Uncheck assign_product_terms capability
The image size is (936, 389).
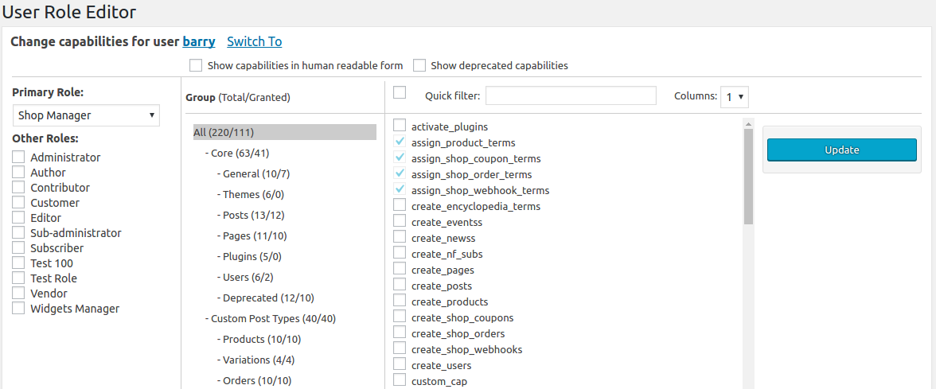point(400,142)
